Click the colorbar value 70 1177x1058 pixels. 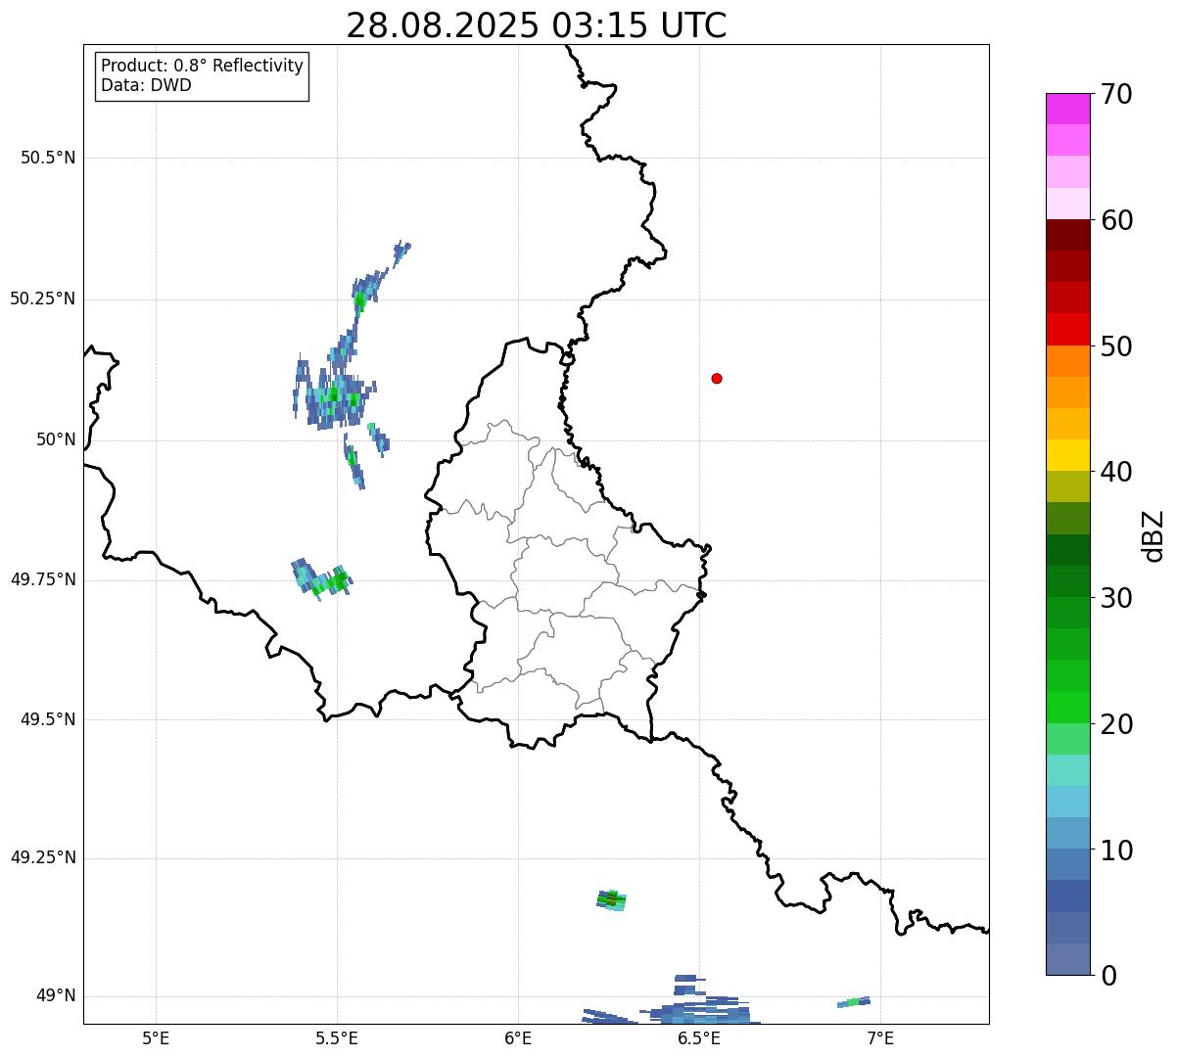1116,94
